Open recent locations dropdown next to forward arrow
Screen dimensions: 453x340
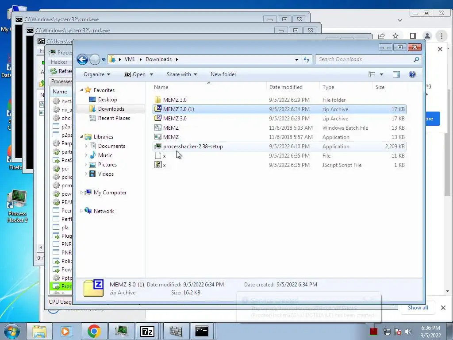coord(104,60)
